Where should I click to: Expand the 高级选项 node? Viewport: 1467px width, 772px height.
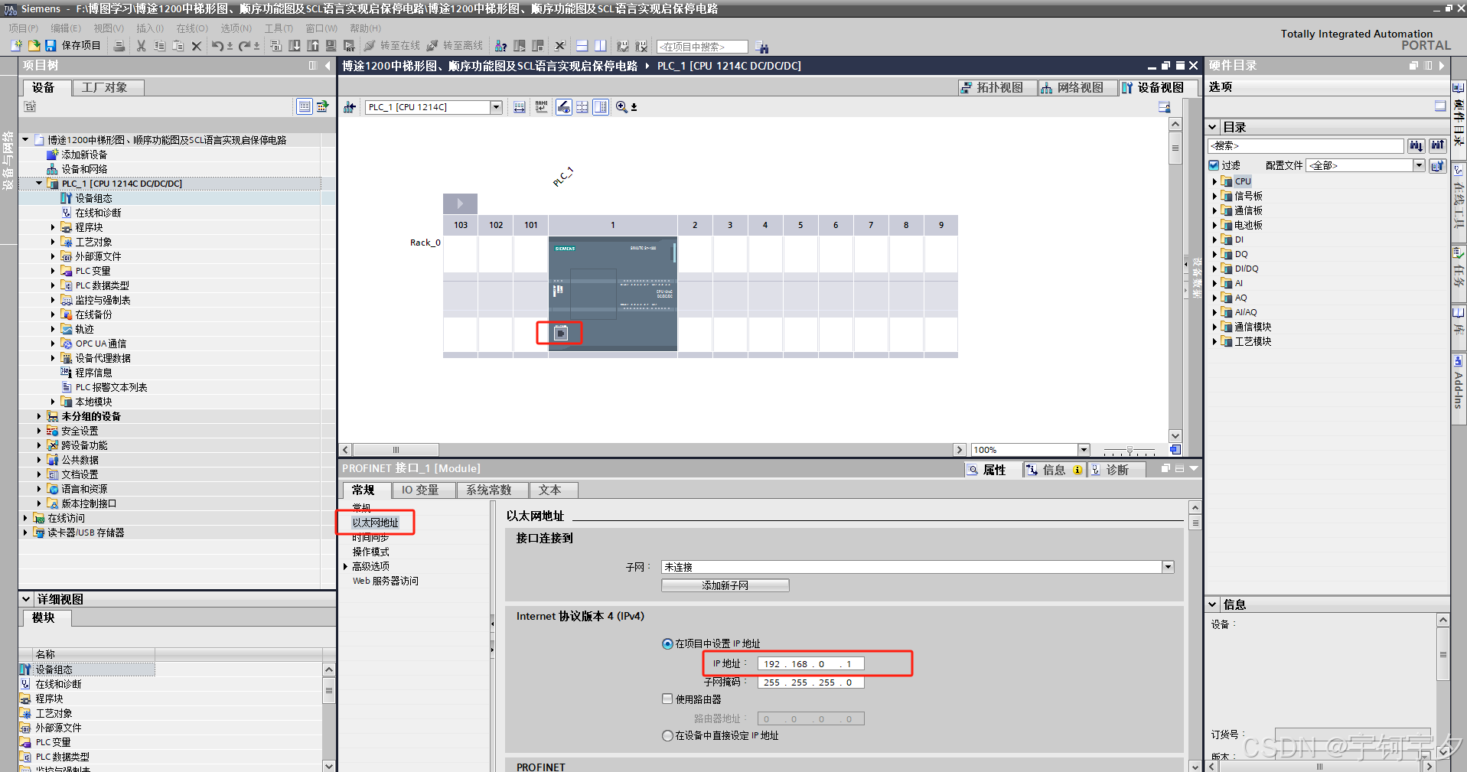pyautogui.click(x=346, y=566)
